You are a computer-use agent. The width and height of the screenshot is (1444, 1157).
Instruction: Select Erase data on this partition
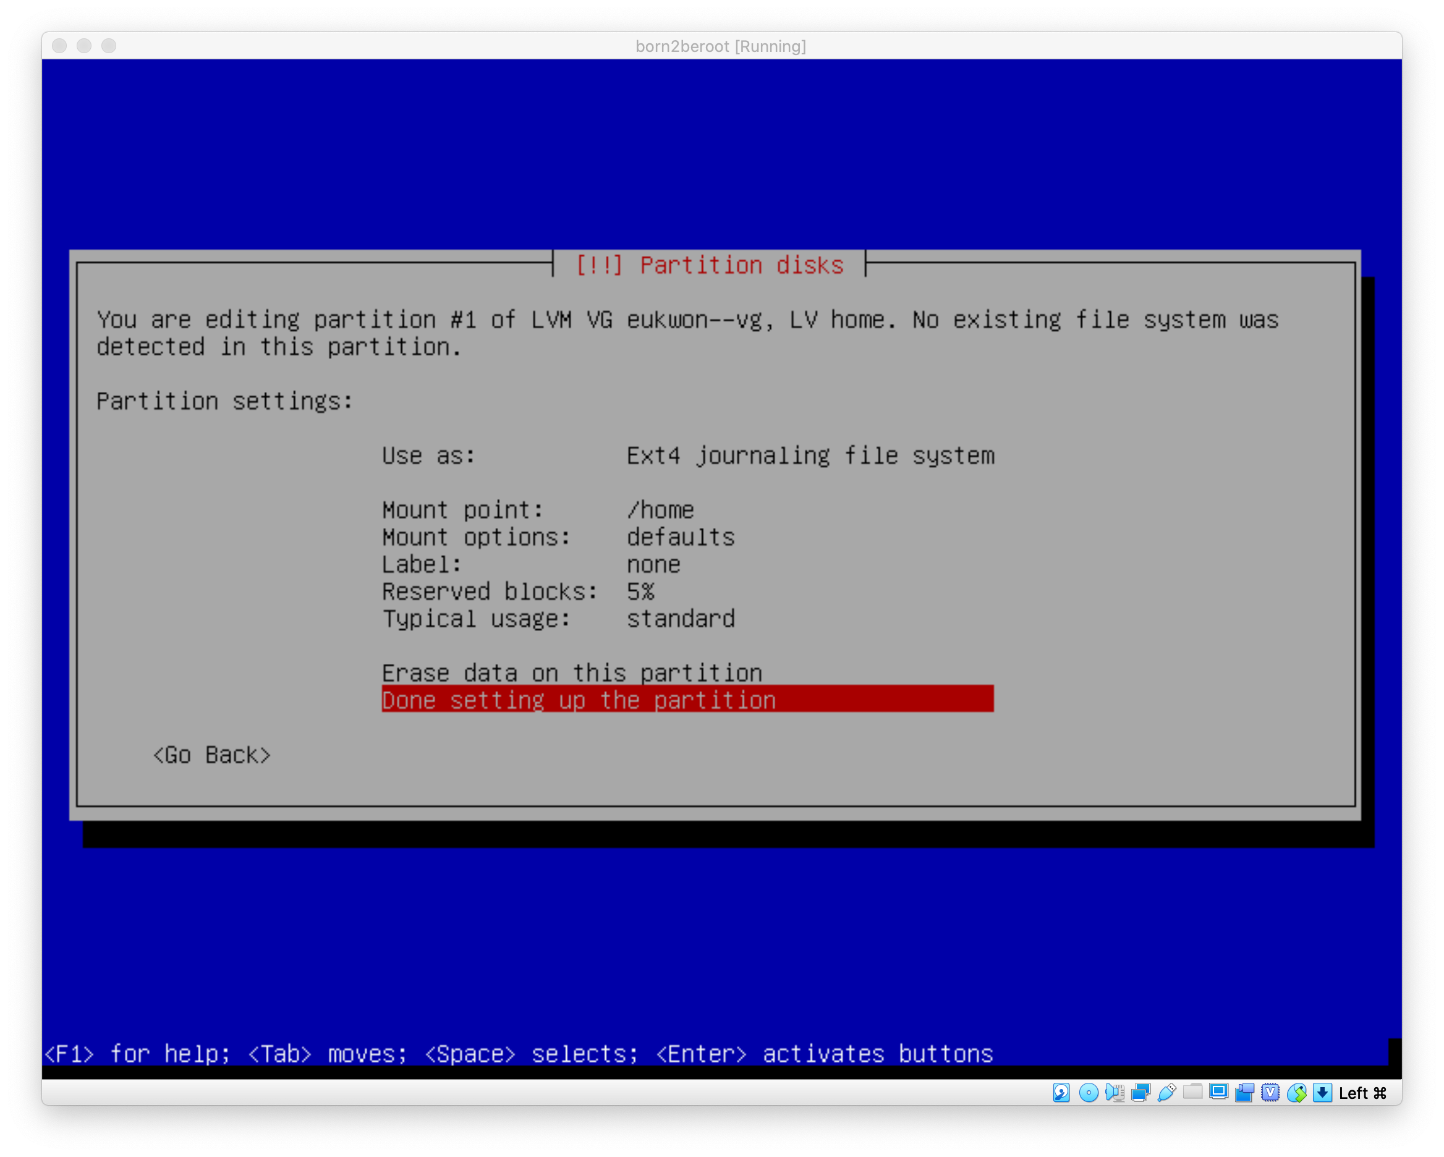pos(572,672)
